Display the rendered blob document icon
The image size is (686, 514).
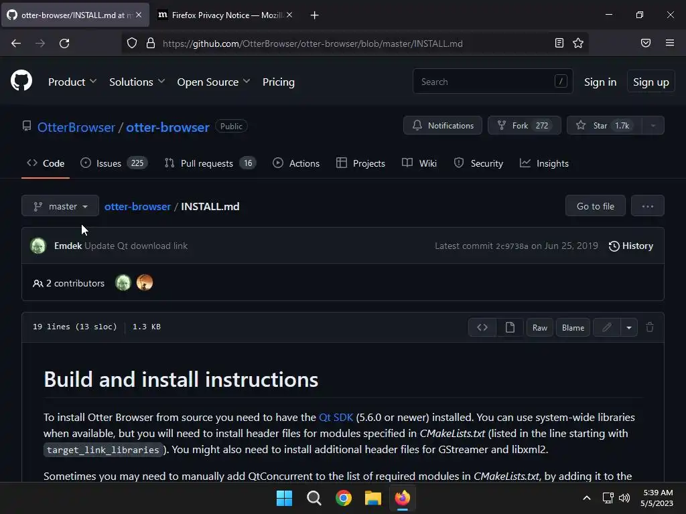[x=510, y=327]
